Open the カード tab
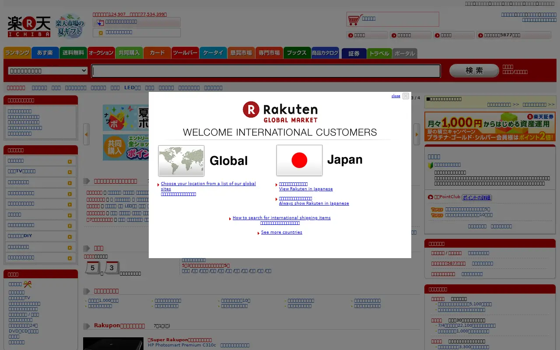The image size is (560, 350). (x=157, y=53)
